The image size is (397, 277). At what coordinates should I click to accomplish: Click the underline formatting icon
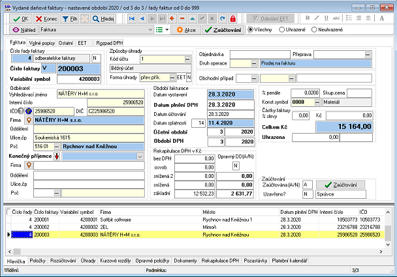326,18
